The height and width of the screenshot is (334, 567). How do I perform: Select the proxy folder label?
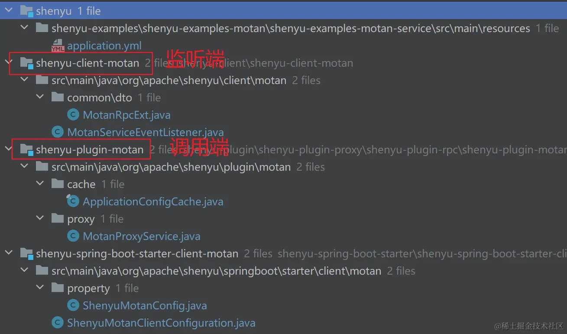tap(81, 219)
